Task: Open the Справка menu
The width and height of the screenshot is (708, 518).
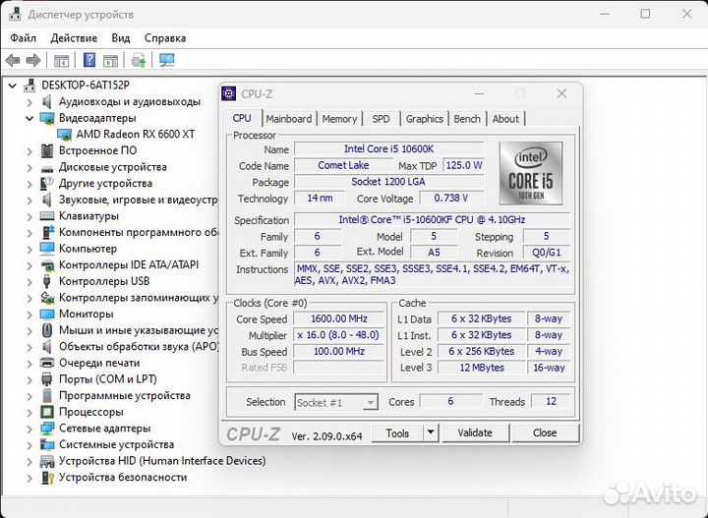Action: tap(165, 37)
